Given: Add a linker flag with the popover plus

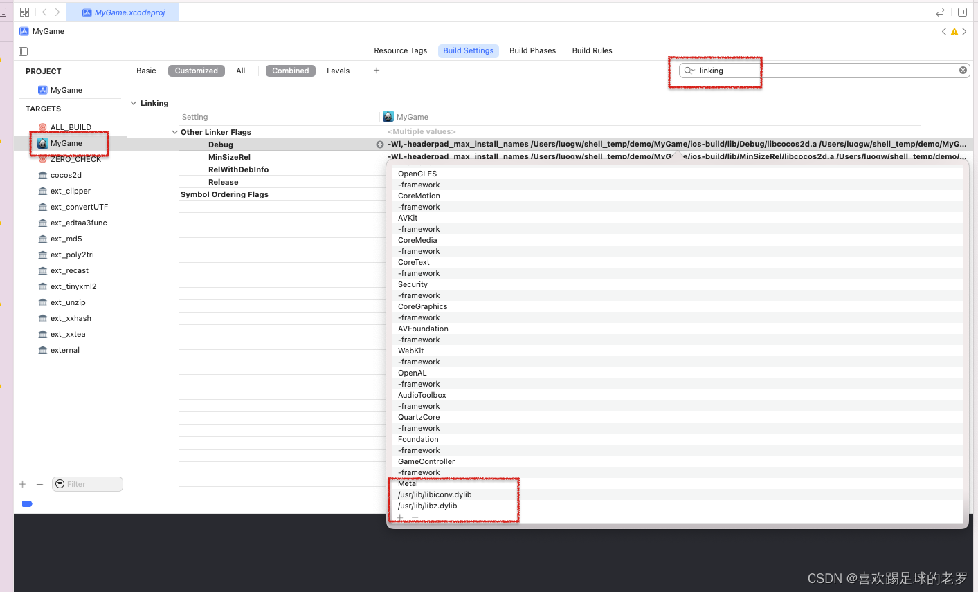Looking at the screenshot, I should click(x=400, y=517).
